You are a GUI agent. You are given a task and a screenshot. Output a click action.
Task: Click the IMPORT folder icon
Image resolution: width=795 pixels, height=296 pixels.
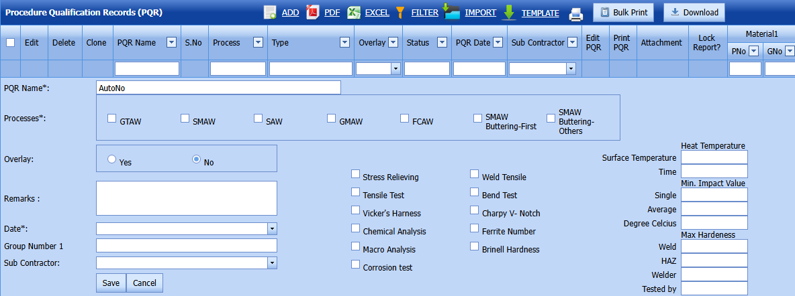[x=452, y=12]
